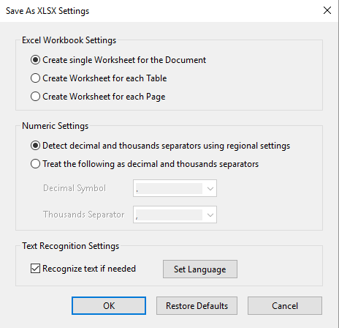Viewport: 339px width, 328px height.
Task: Click the Decimal Symbol label
Action: click(x=75, y=188)
